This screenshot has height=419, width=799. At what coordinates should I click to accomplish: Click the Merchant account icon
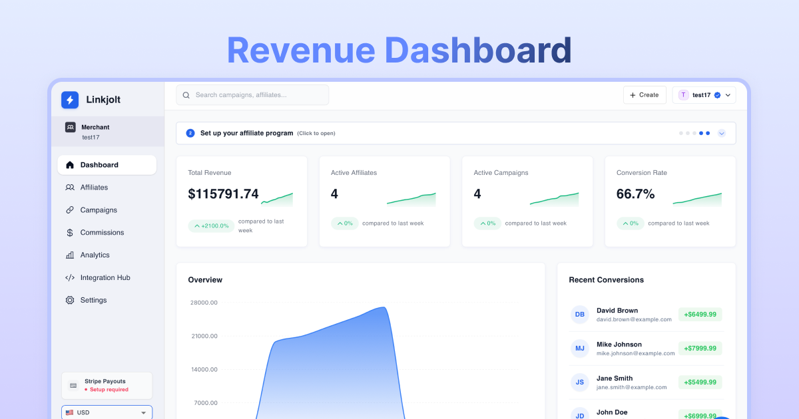click(70, 127)
